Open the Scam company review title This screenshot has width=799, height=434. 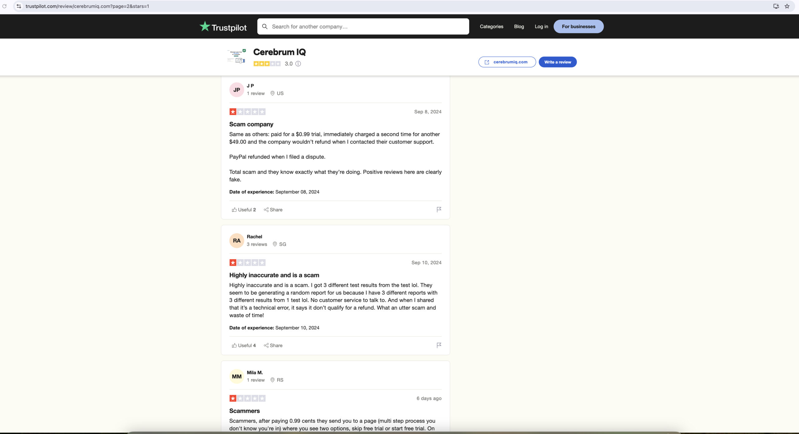pos(251,124)
